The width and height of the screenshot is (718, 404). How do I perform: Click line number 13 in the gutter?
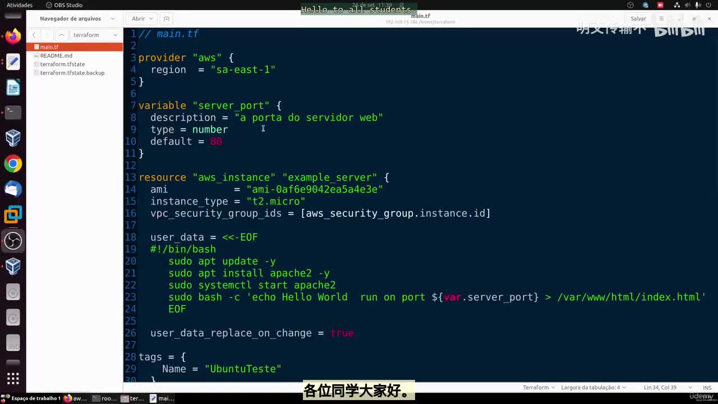coord(131,177)
